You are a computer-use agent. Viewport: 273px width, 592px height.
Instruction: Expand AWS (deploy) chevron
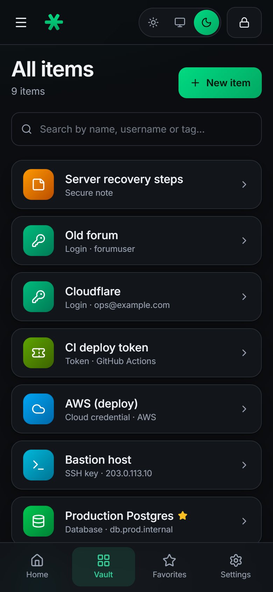point(244,409)
